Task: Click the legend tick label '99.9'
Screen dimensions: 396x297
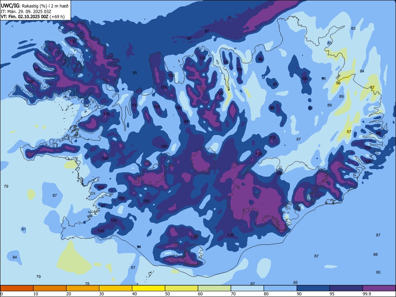Action: [367, 294]
